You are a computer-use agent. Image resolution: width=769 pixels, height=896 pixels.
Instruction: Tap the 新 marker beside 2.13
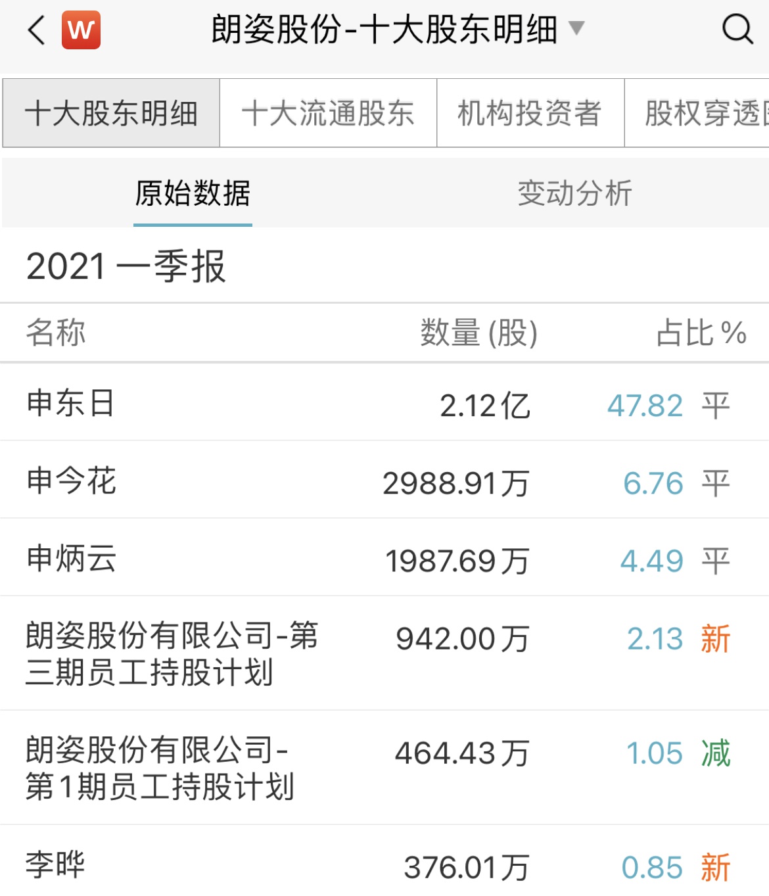click(x=716, y=639)
